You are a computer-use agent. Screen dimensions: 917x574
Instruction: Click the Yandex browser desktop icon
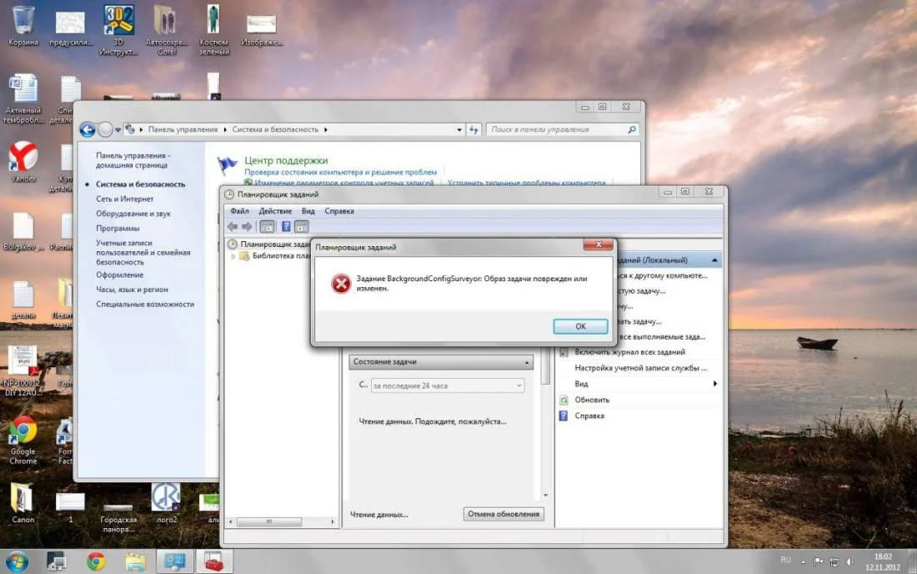tap(23, 162)
